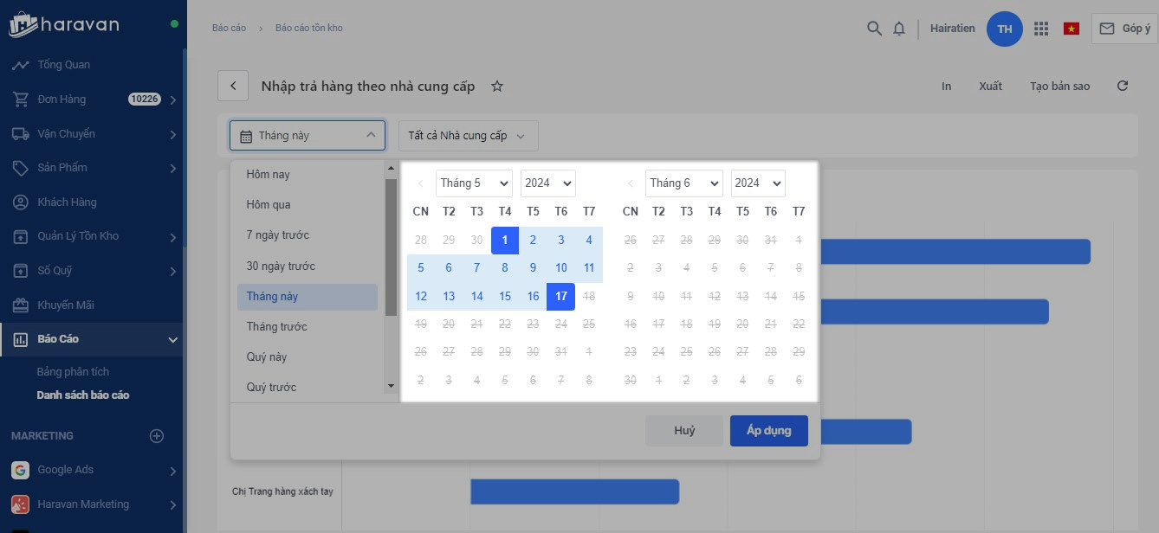Open the notifications bell
The height and width of the screenshot is (533, 1159).
(899, 29)
